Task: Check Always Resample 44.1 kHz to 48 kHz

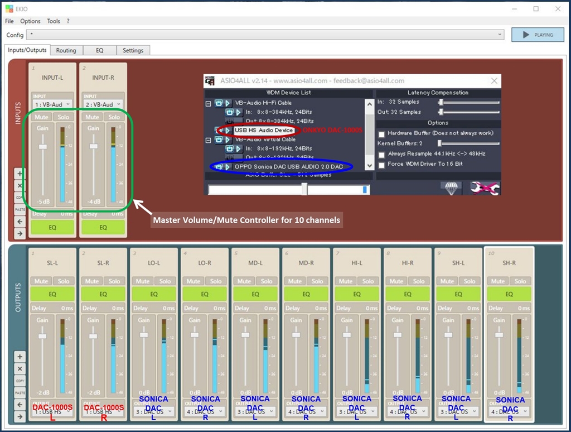Action: [381, 154]
